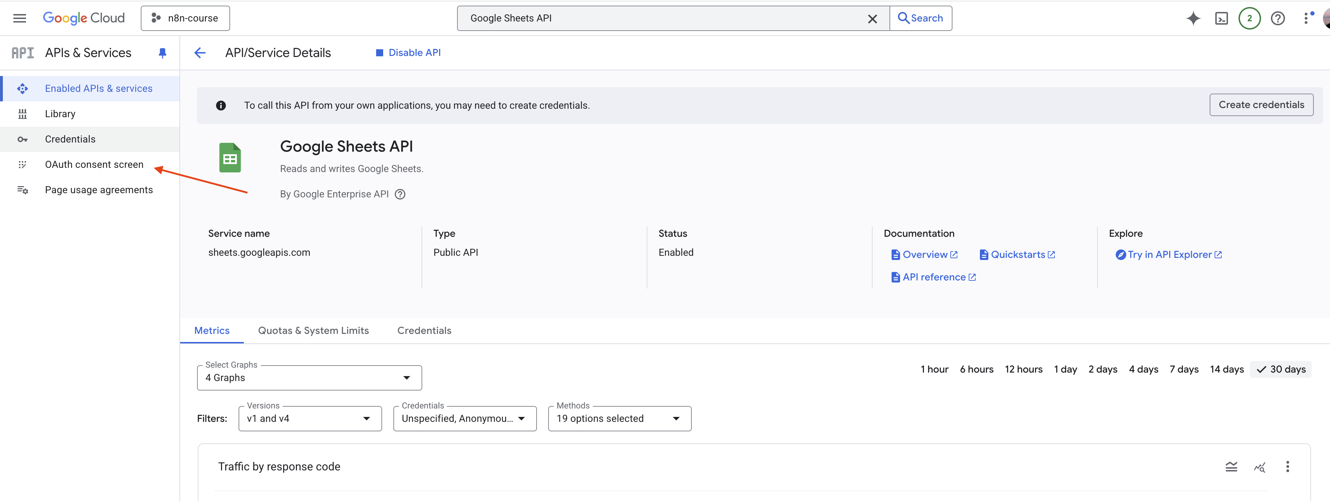Open the Gemini sparkle assistant icon
1330x501 pixels.
click(x=1193, y=19)
